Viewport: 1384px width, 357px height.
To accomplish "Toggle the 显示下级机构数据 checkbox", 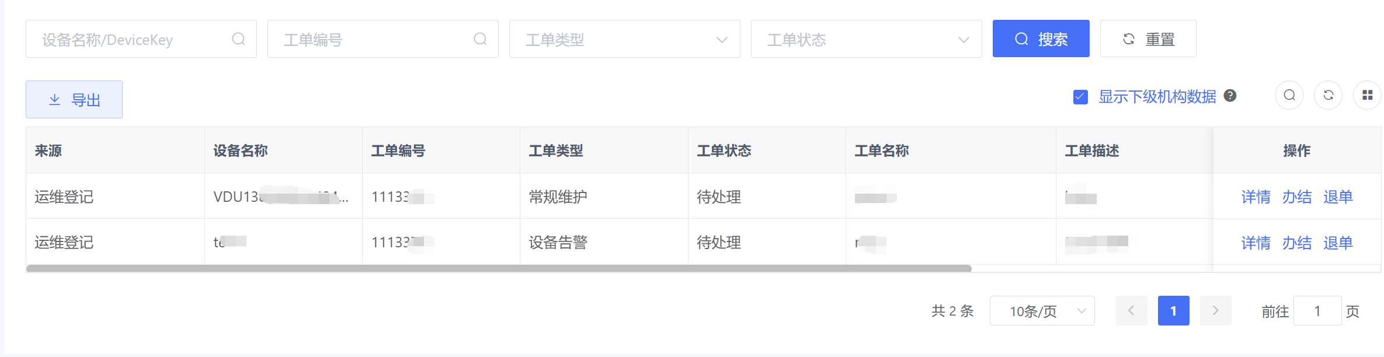I will (1080, 97).
